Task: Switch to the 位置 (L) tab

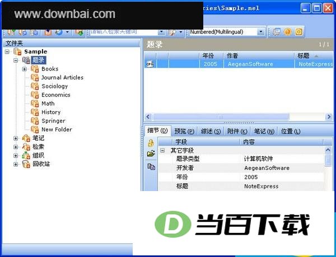Action: coord(291,131)
